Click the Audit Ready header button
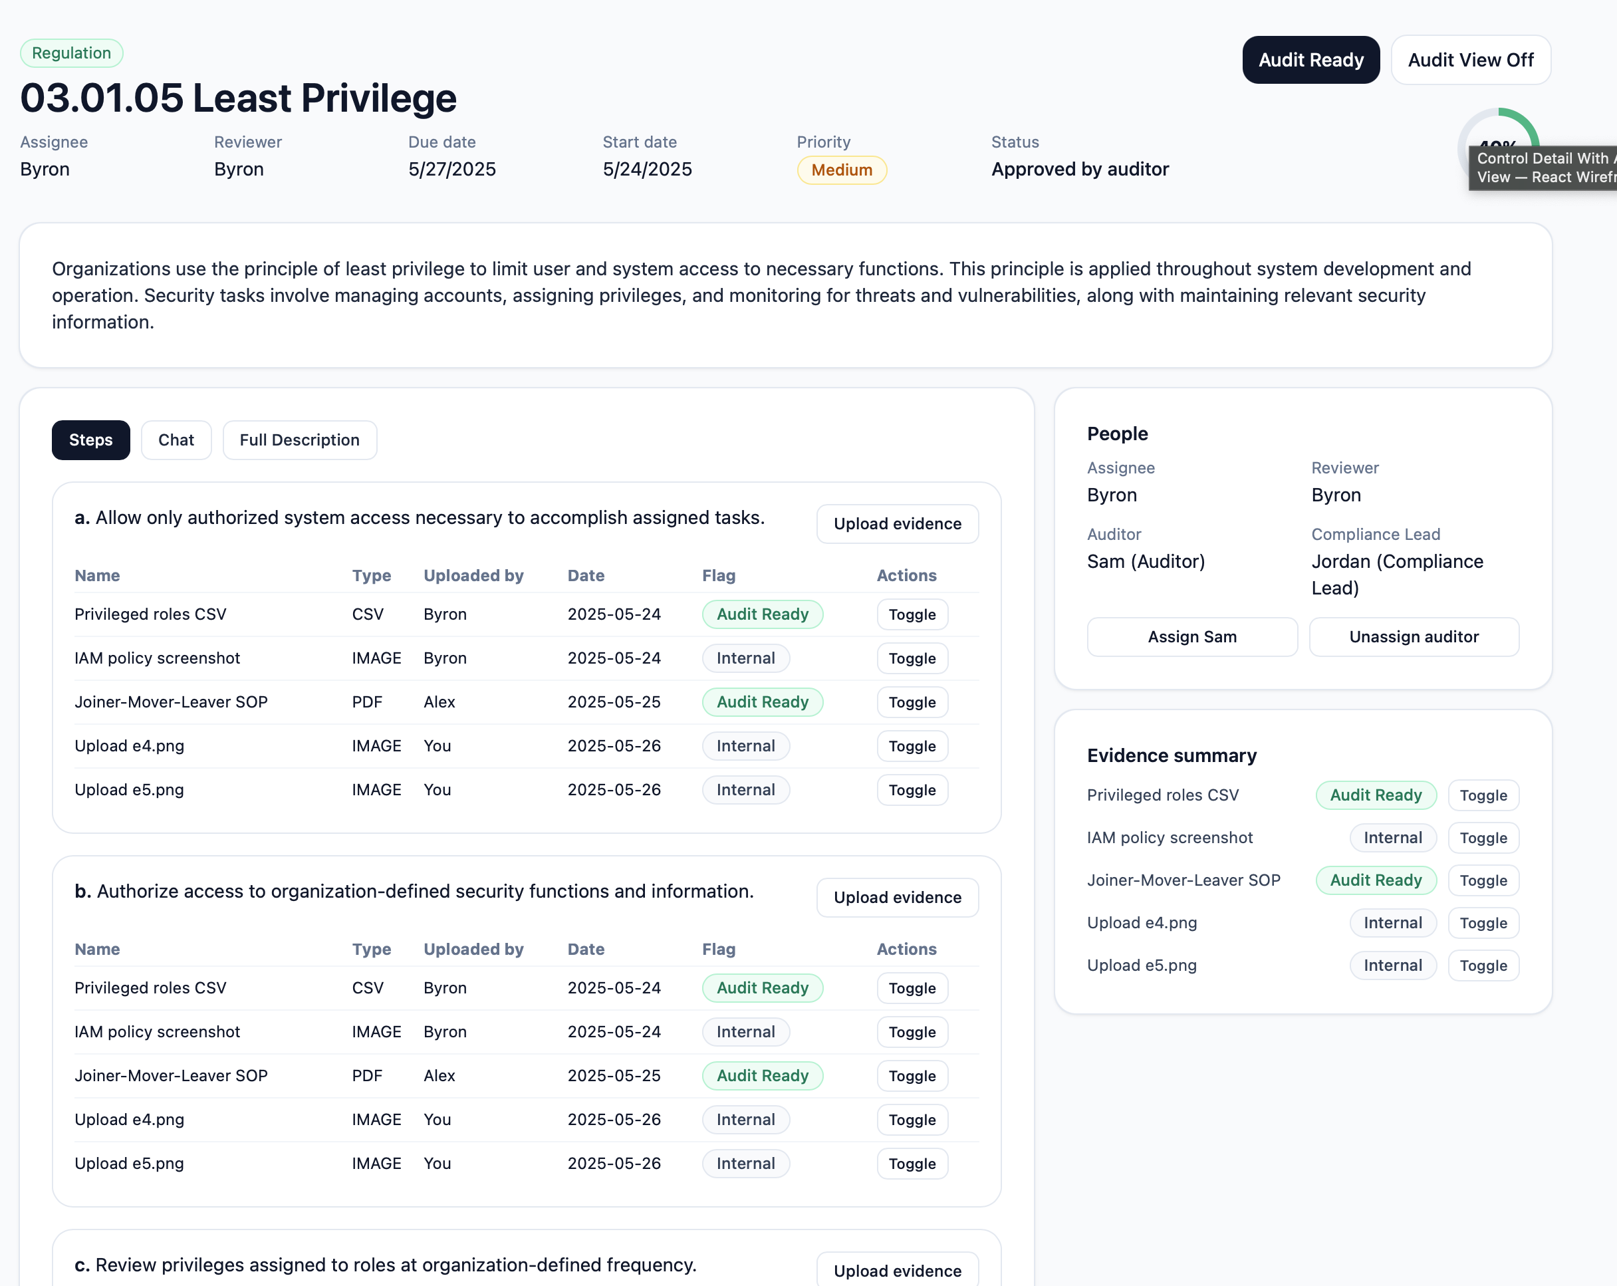The image size is (1617, 1286). tap(1310, 60)
